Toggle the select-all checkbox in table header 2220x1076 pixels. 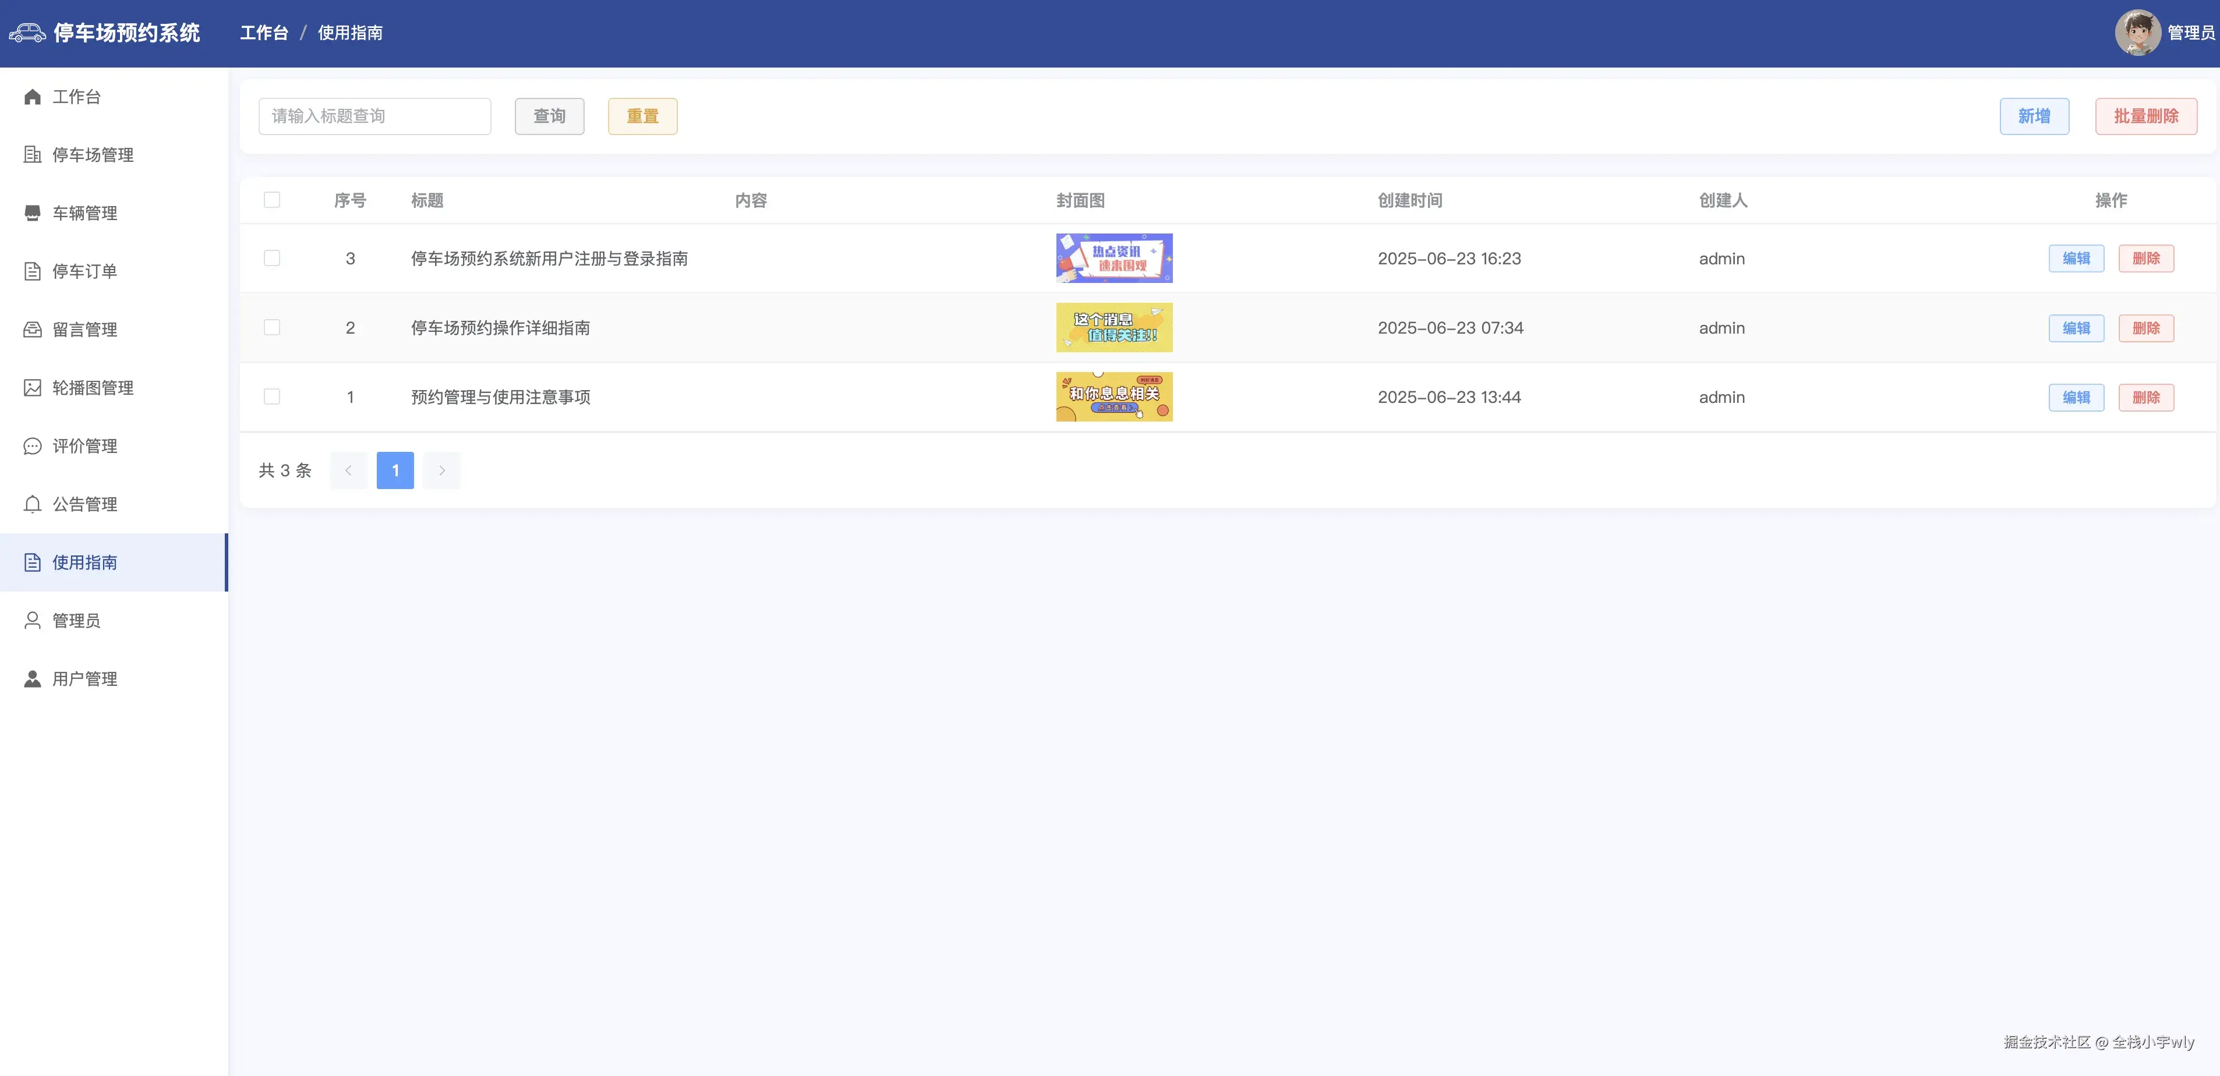(x=271, y=200)
